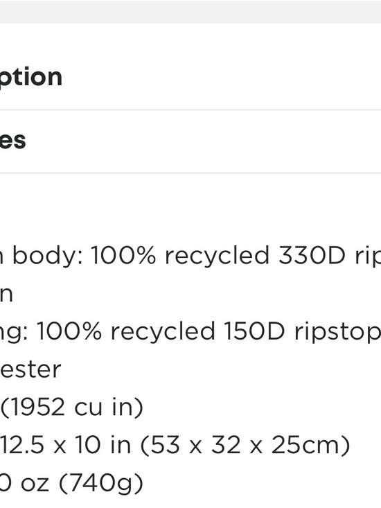The width and height of the screenshot is (381, 508).
Task: Click "recycled" in the 150D lining line
Action: pyautogui.click(x=163, y=332)
